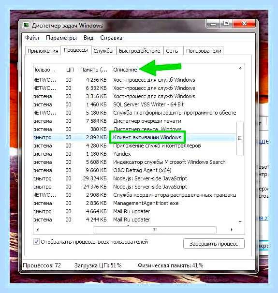Open the Справка menu
Screen dimensions: 278x293
(x=111, y=38)
